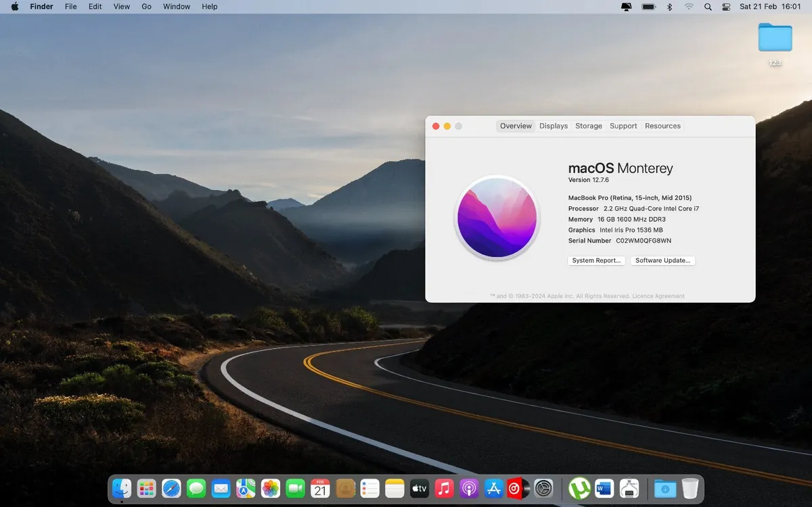Open Safari from the Dock
The image size is (812, 507).
coord(171,488)
